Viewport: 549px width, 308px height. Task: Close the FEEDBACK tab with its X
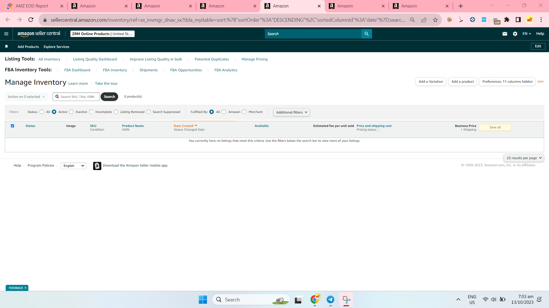point(25,288)
